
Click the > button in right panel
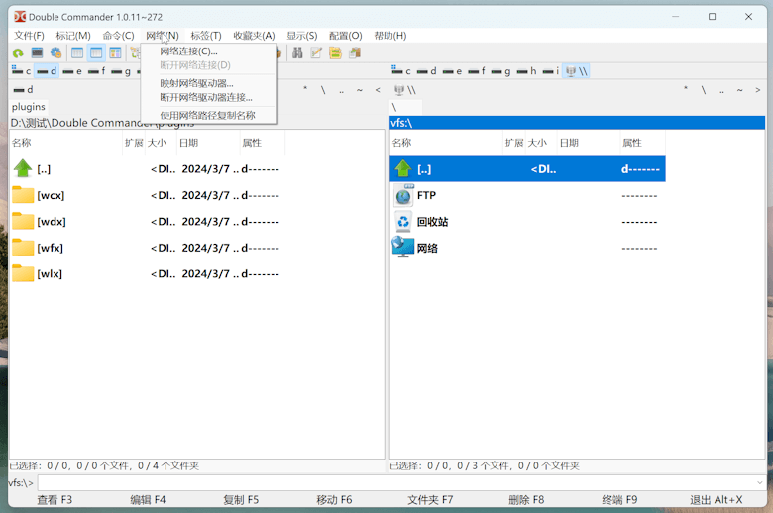[758, 90]
